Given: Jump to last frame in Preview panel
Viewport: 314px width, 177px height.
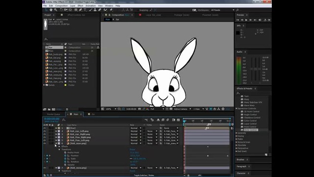Looking at the screenshot, I should click(255, 20).
